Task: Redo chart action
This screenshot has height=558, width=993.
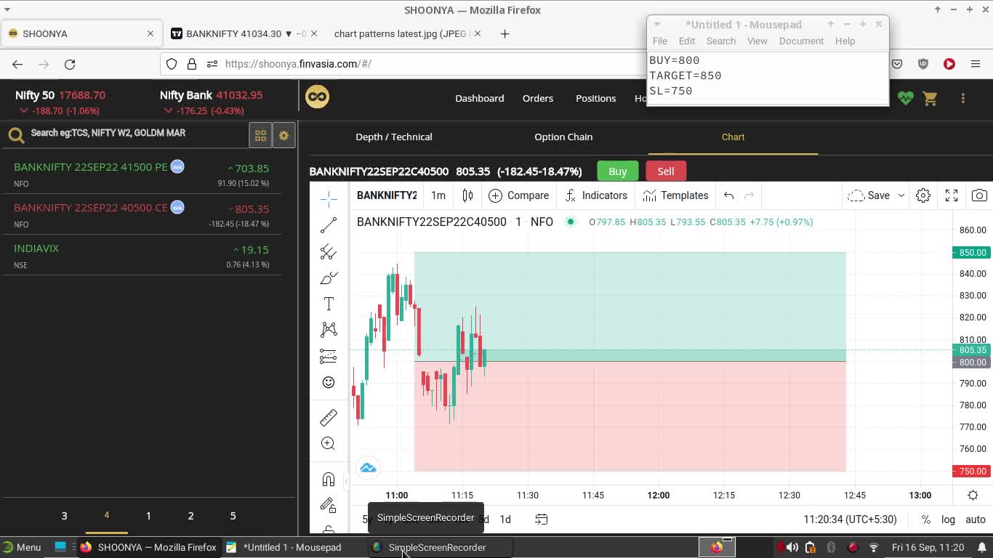Action: click(x=749, y=195)
